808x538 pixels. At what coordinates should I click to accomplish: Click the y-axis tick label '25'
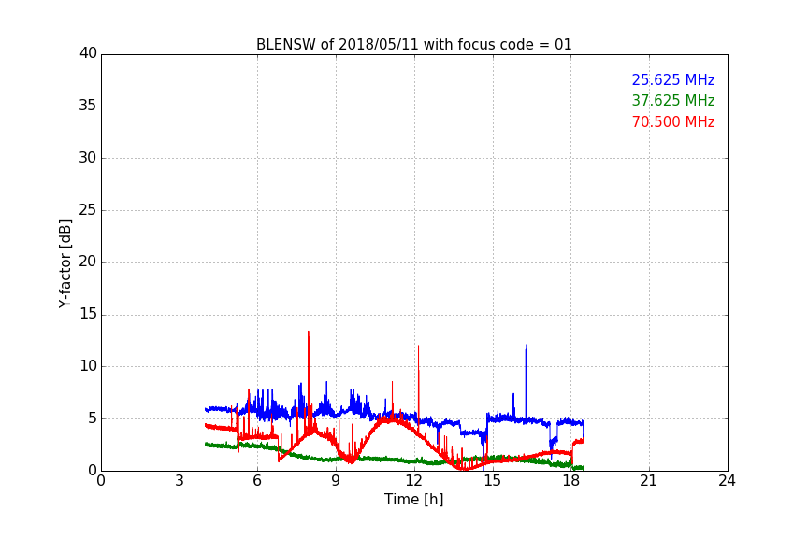tap(88, 210)
